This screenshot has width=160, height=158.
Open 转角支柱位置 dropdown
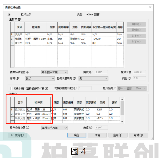tap(54, 128)
